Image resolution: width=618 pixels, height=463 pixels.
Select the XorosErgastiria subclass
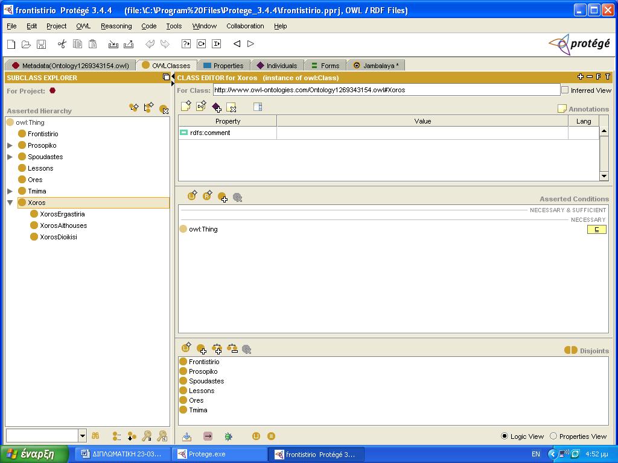tap(62, 214)
